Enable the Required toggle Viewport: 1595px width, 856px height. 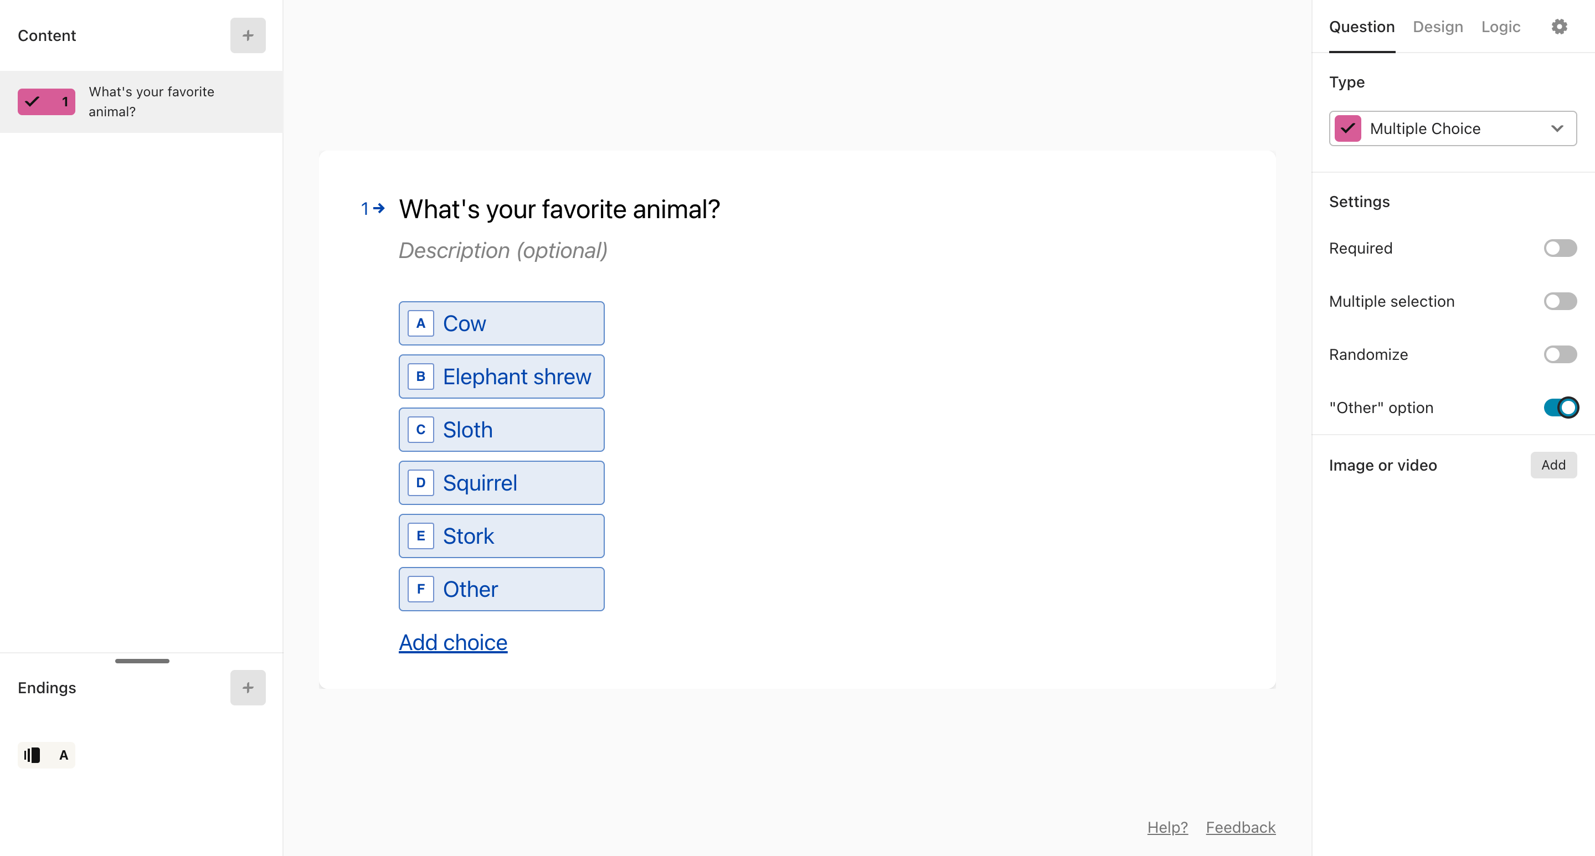tap(1560, 248)
